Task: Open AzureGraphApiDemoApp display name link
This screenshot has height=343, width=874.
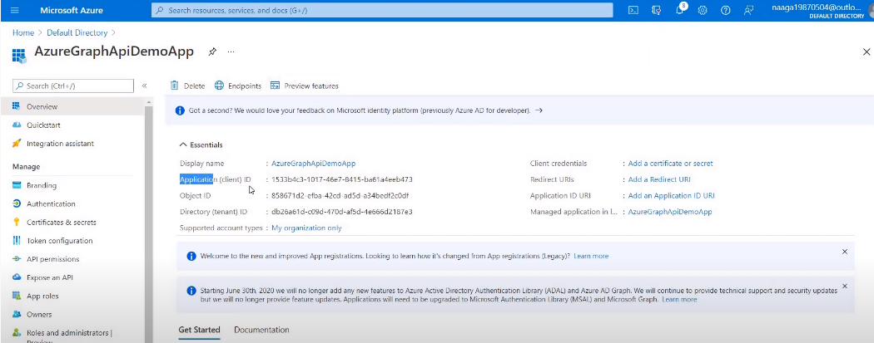Action: click(x=313, y=164)
